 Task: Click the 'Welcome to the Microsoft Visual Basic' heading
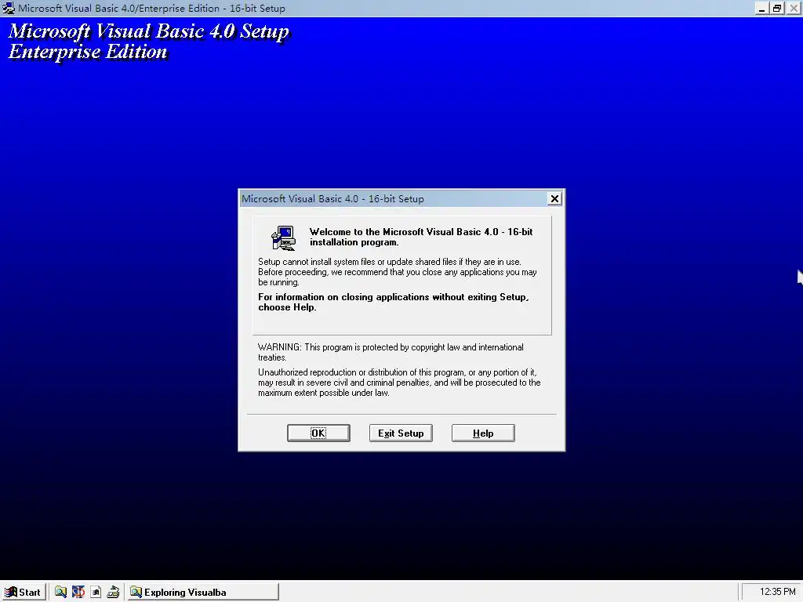(x=421, y=237)
